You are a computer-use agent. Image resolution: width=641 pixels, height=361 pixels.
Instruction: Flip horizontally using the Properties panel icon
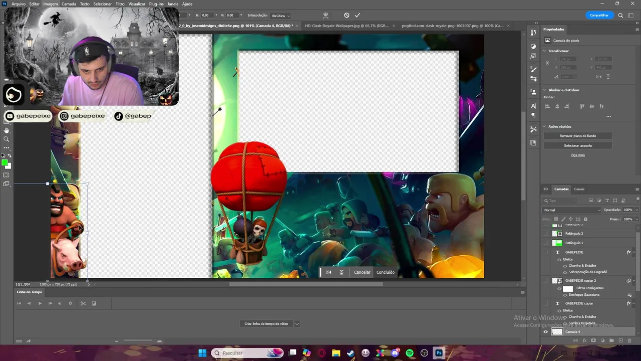[599, 77]
